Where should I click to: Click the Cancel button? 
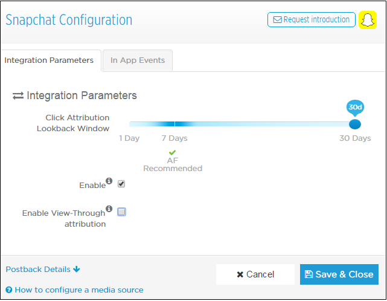point(255,274)
